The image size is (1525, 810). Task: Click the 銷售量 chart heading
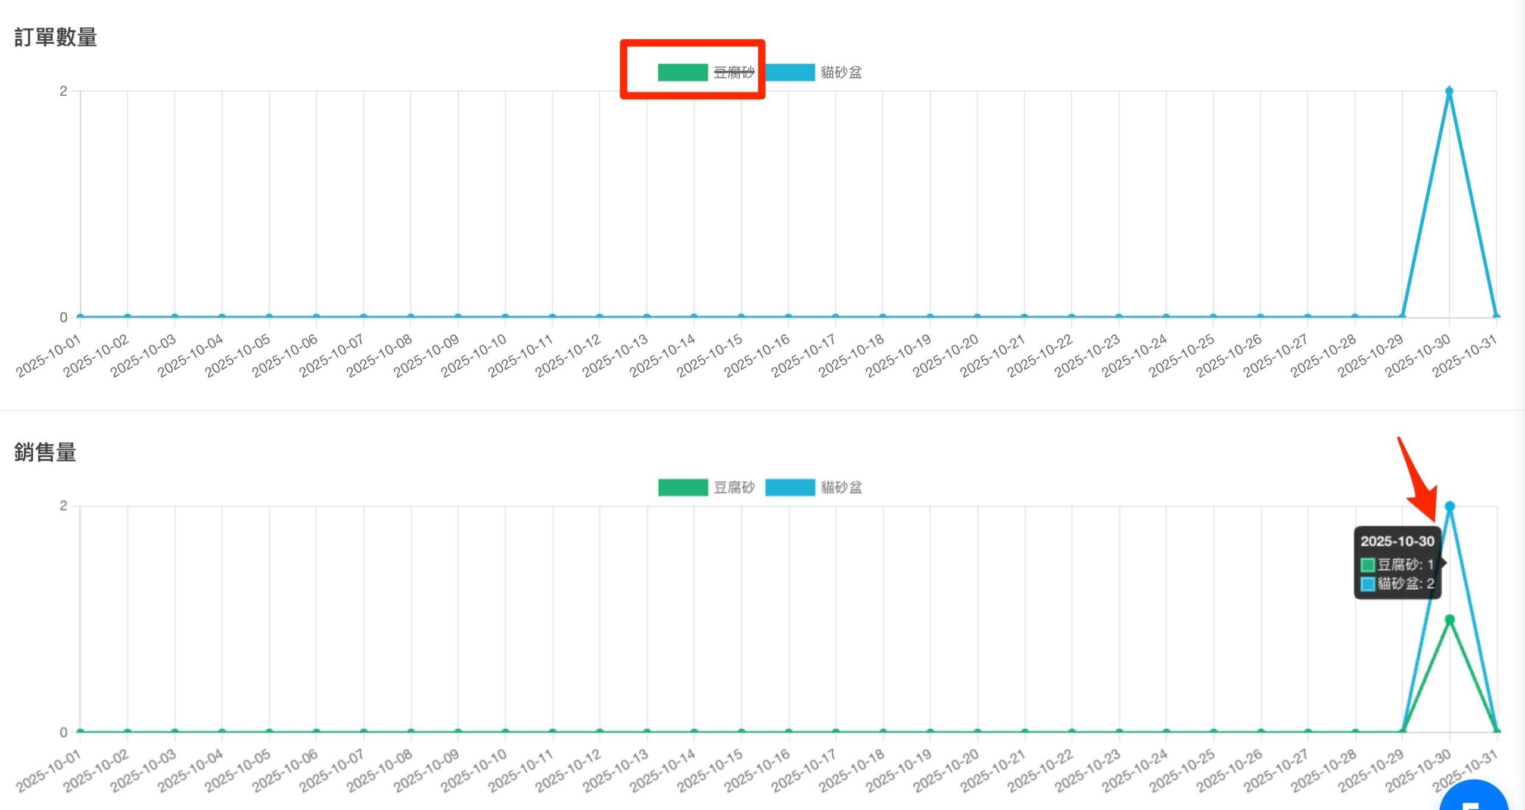45,452
